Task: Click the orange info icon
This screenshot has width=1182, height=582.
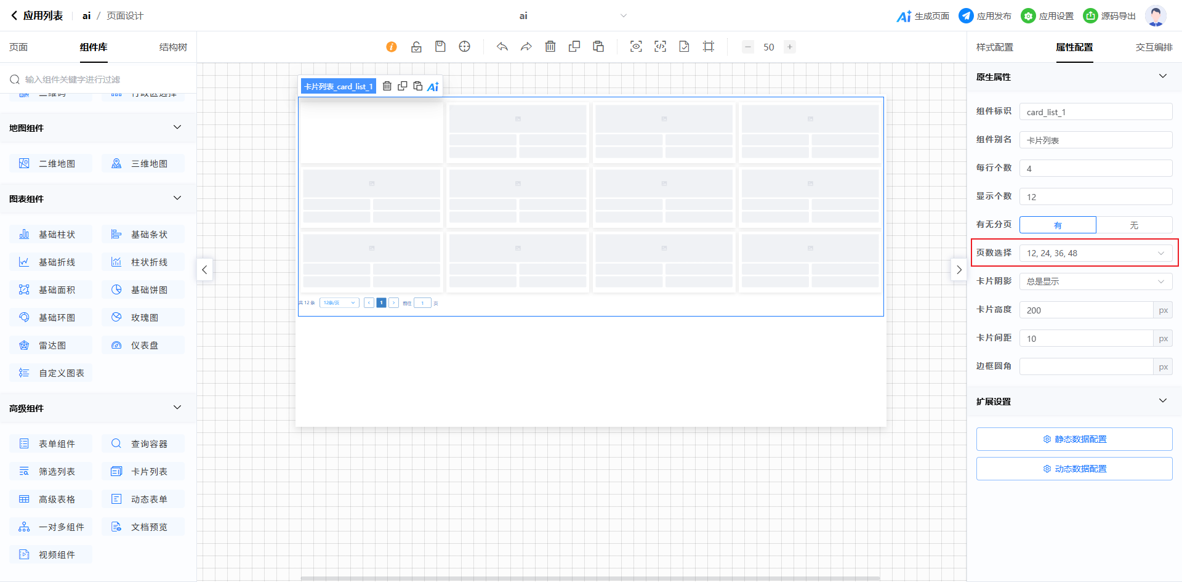Action: [392, 47]
